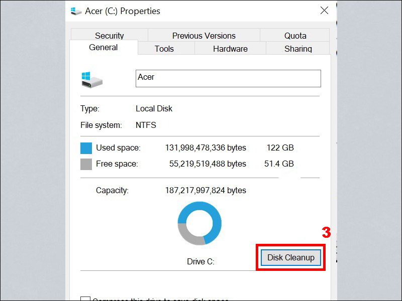Close the Acer (C:) Properties dialog
Screen dimensions: 402x301
[324, 11]
